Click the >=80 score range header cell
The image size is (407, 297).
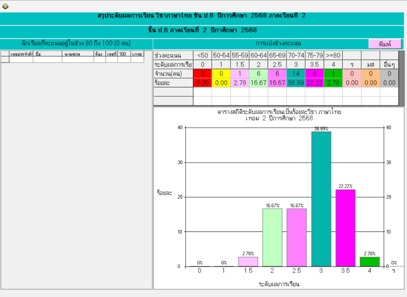click(x=333, y=55)
